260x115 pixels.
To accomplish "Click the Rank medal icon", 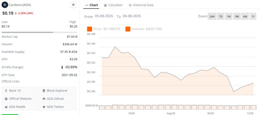I will tap(6, 90).
